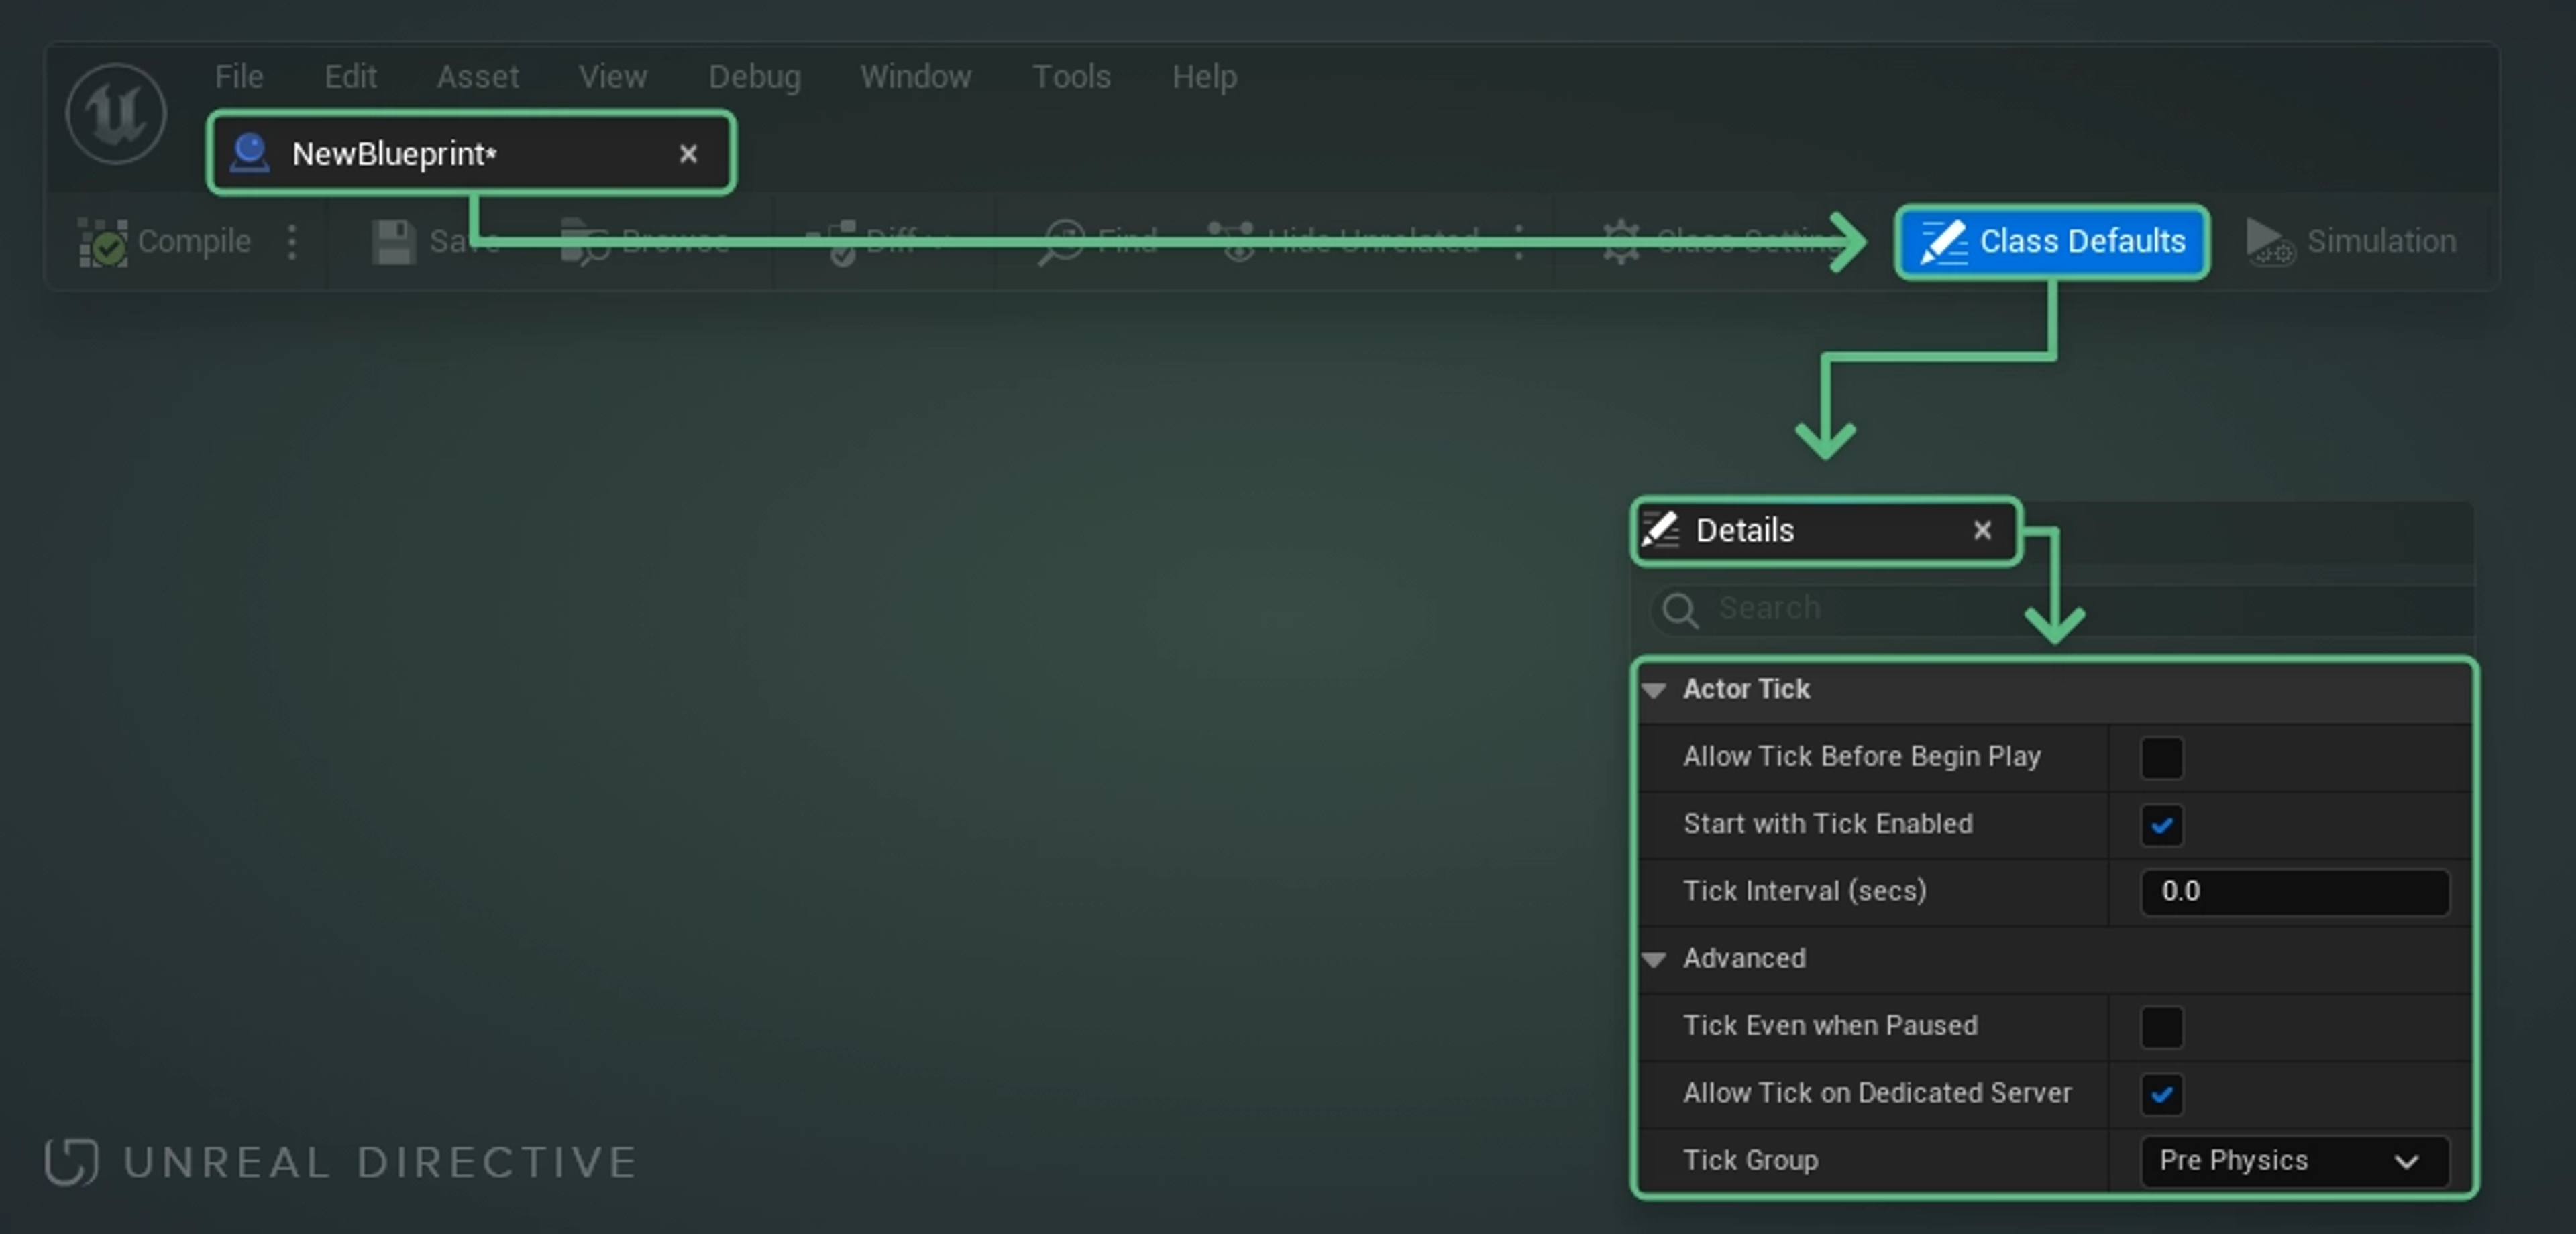The height and width of the screenshot is (1234, 2576).
Task: Click the Compile toolbar icon
Action: pos(102,243)
